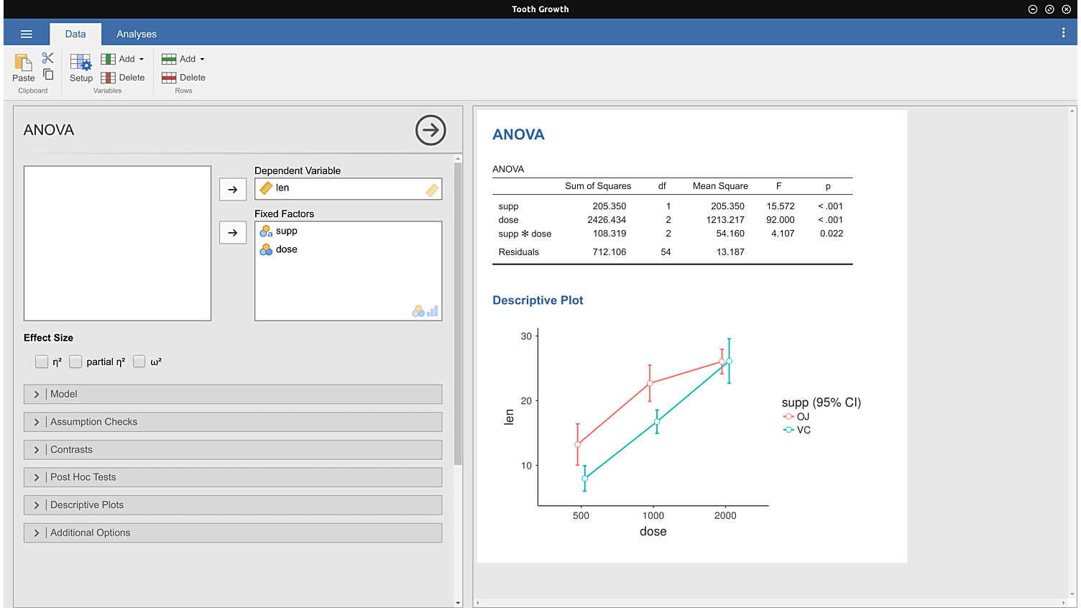Click arrow button to assign Fixed Factors
Viewport: 1081px width, 608px height.
click(x=233, y=232)
